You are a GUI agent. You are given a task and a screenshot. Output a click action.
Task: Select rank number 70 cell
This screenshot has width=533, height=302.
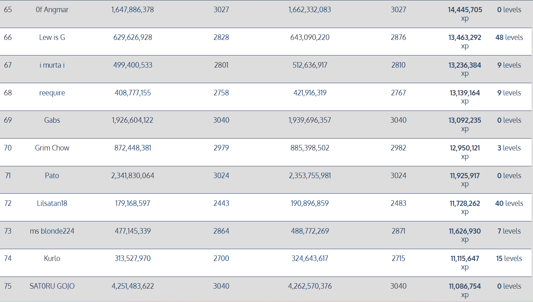(x=8, y=148)
